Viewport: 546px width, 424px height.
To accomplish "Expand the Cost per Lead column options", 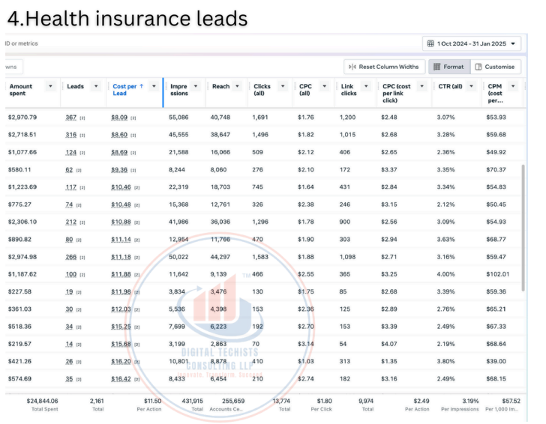I will 154,87.
